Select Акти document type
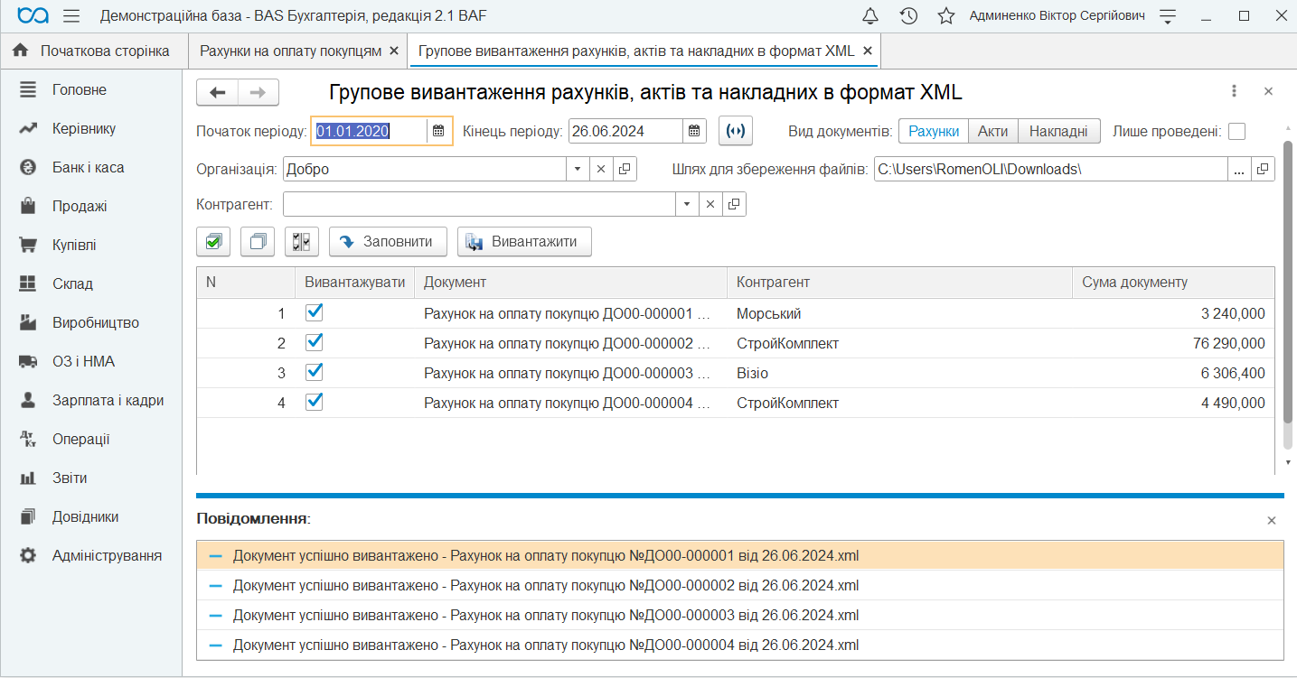Screen dimensions: 1297x678 click(992, 131)
